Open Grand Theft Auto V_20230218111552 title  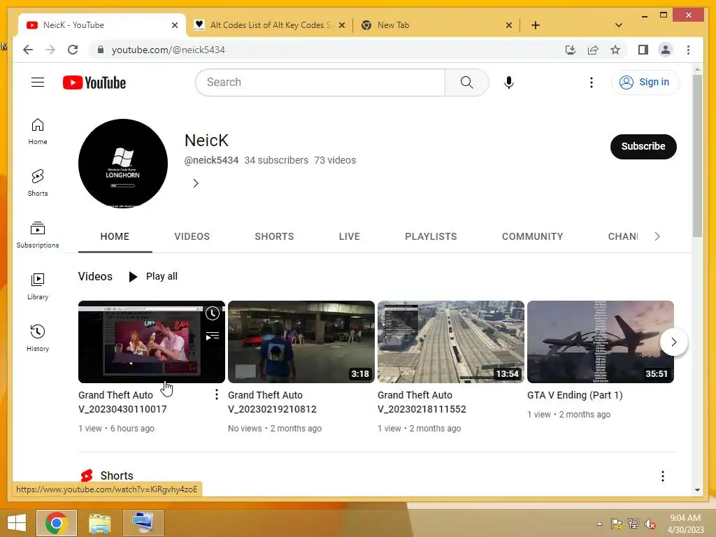click(x=422, y=402)
